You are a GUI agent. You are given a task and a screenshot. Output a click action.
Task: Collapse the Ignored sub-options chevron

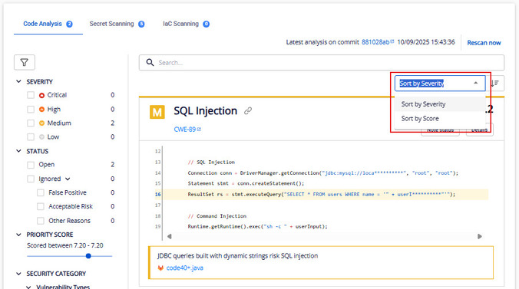(x=68, y=179)
